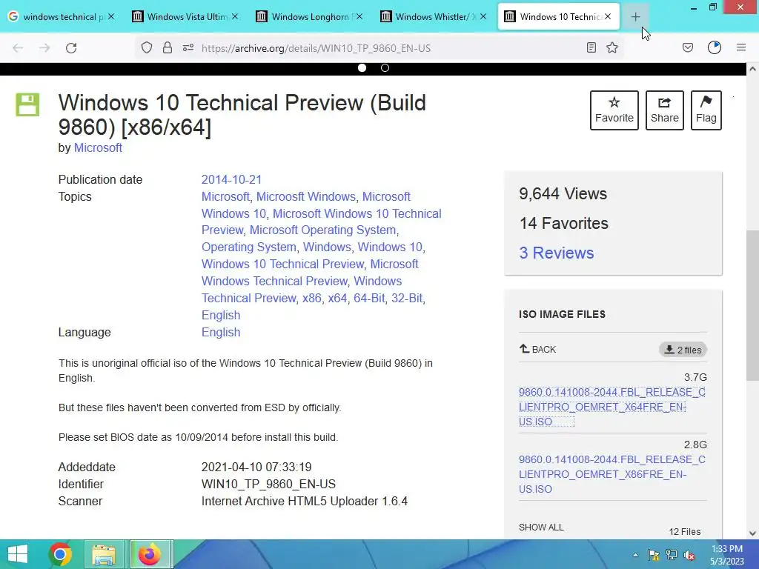Go back to previous page
Screen dimensions: 759x569
tap(18, 48)
